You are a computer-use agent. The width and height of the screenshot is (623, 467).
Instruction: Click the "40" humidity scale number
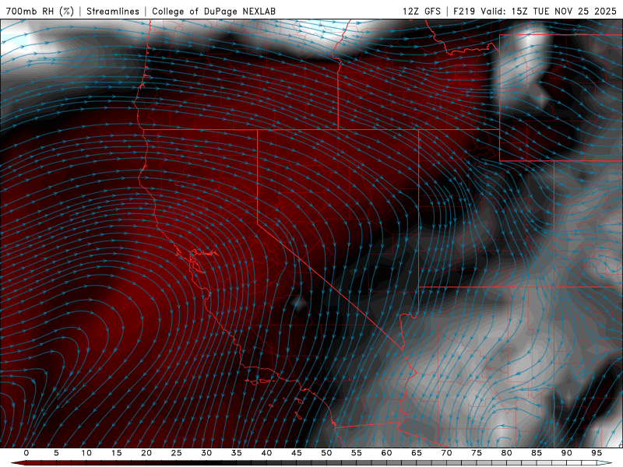266,453
